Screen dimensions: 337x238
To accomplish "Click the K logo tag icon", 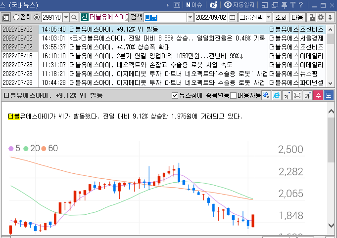I will coord(213,5).
